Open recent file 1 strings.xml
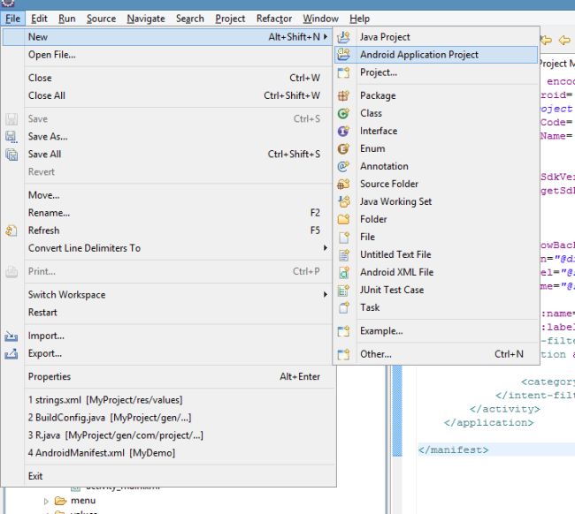The image size is (575, 514). point(169,400)
